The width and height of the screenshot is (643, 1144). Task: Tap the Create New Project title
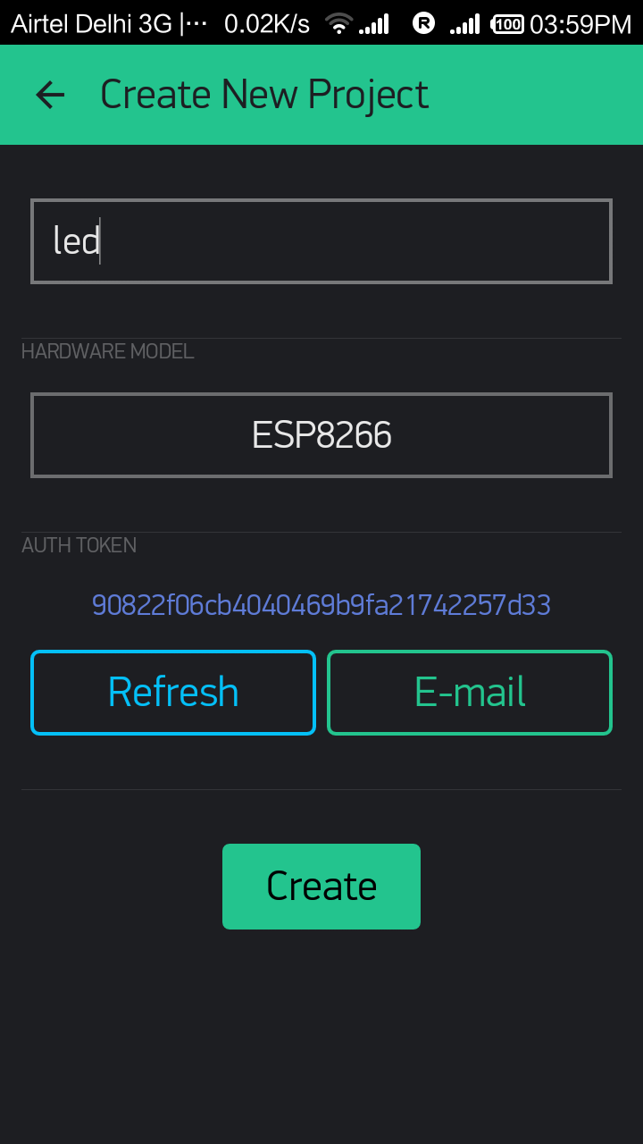click(x=264, y=95)
